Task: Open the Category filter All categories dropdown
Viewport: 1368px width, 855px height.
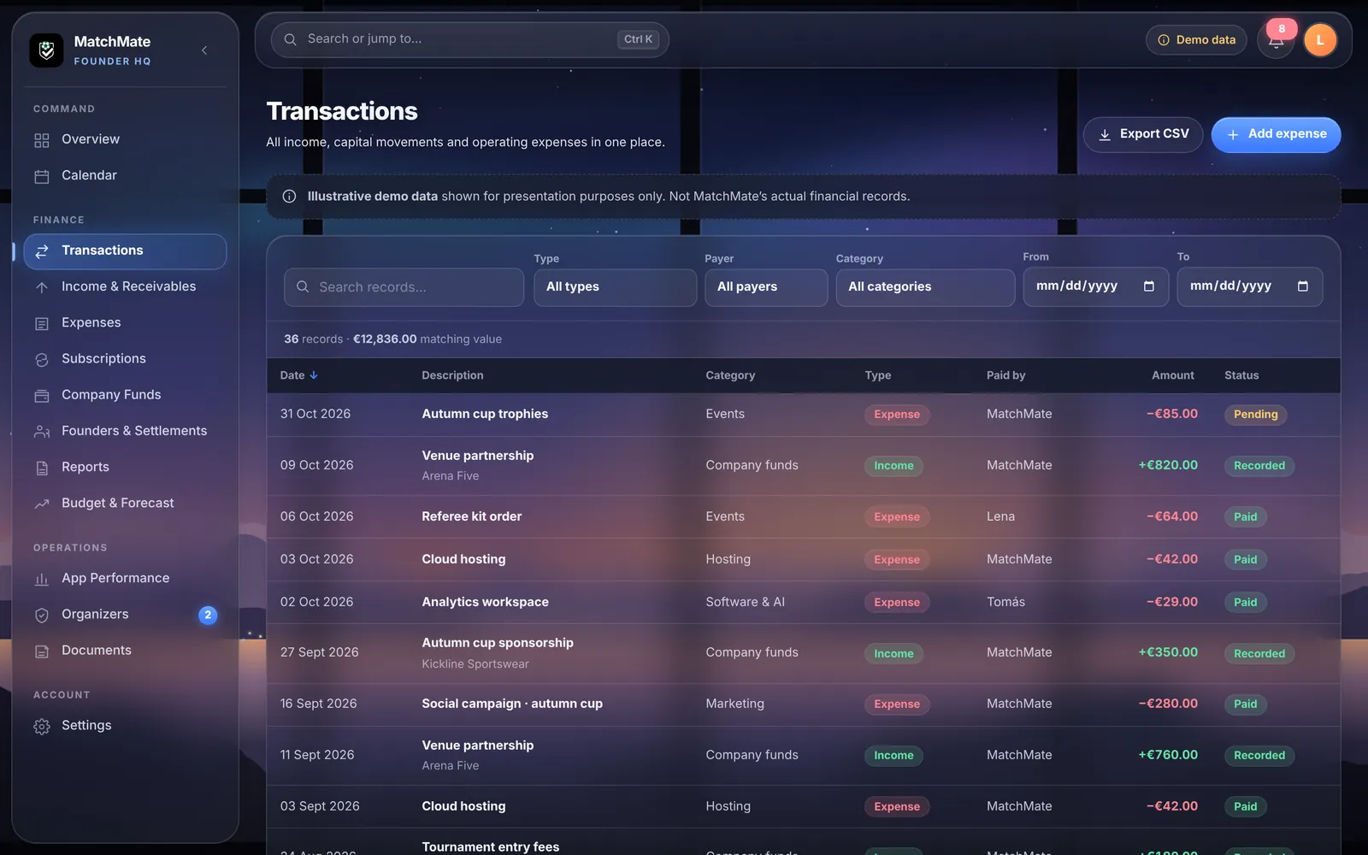Action: (925, 287)
